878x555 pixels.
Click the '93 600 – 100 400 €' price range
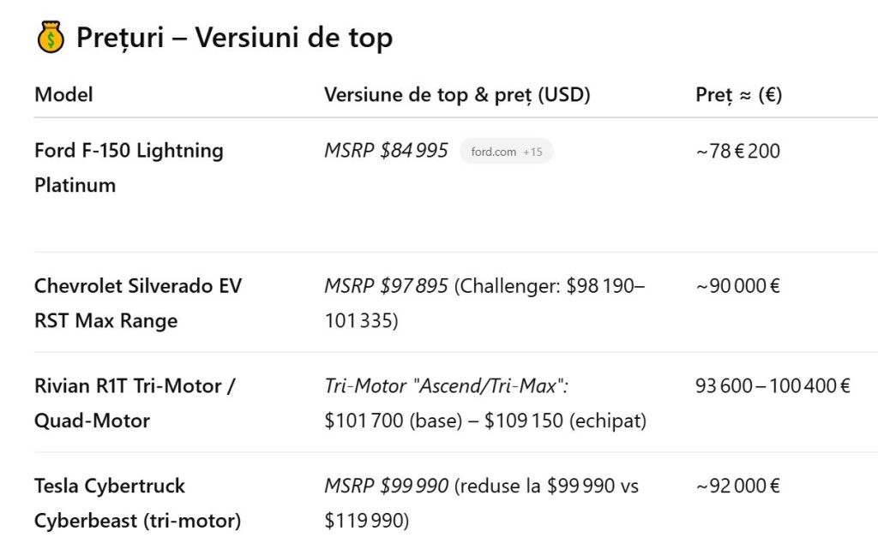point(773,385)
